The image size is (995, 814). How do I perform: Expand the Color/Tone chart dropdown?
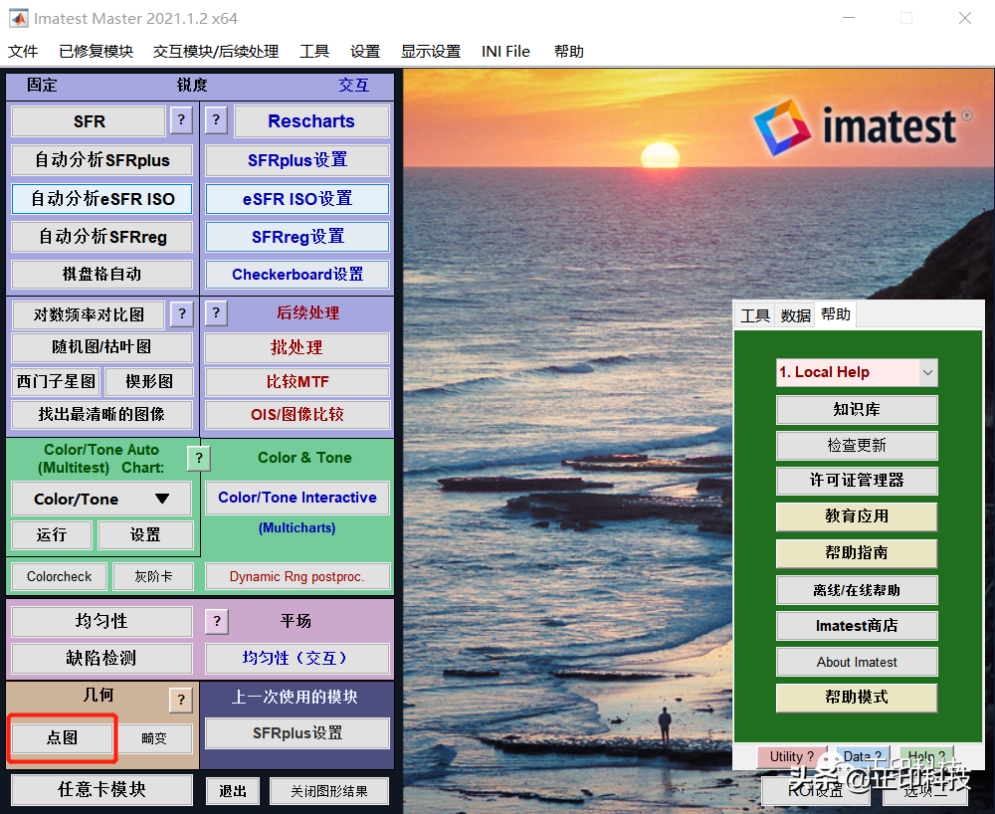[x=100, y=500]
